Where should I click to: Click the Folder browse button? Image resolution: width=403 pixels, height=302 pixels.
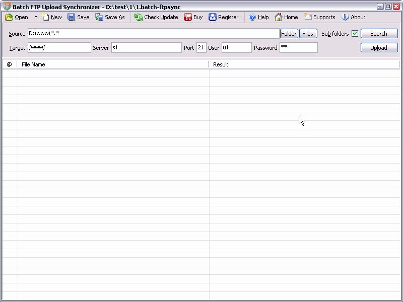coord(289,34)
